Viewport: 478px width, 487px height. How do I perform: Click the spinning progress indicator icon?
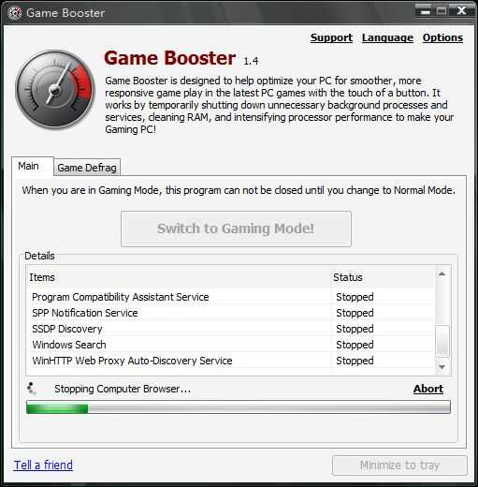pos(32,389)
